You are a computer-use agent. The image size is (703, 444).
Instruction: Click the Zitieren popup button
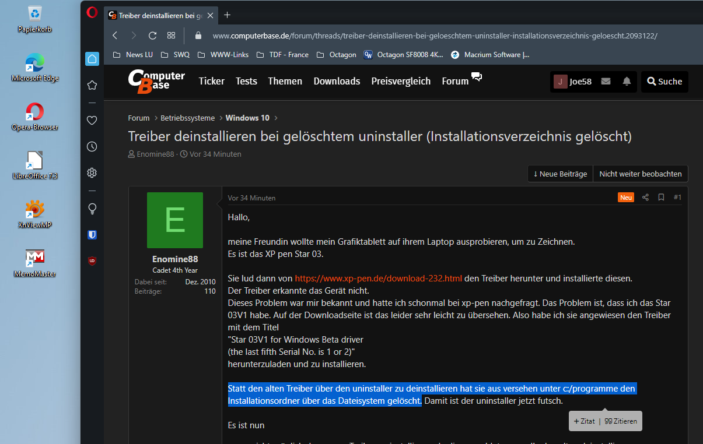[x=621, y=421]
